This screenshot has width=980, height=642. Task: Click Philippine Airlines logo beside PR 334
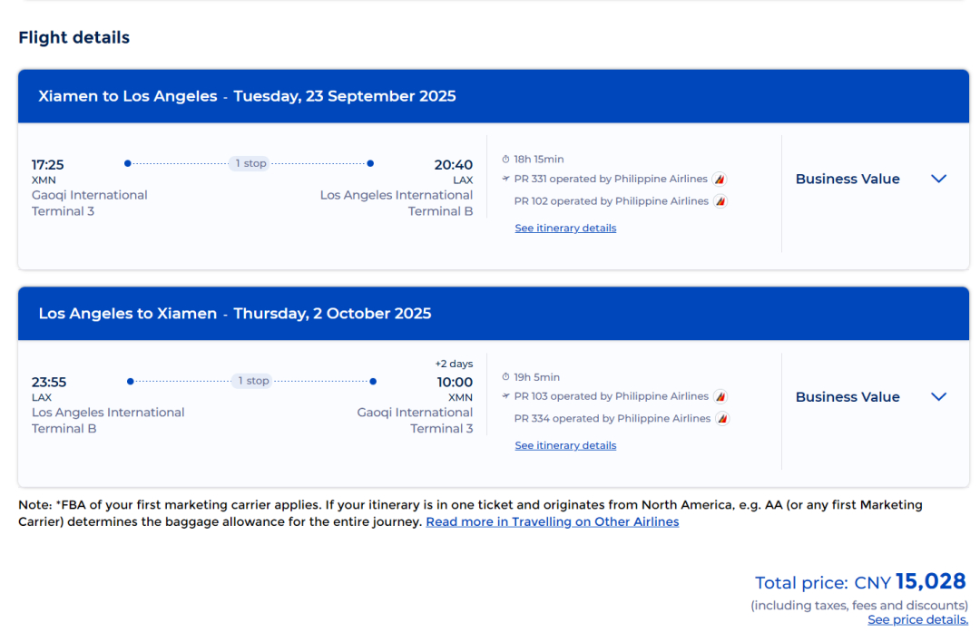[723, 419]
